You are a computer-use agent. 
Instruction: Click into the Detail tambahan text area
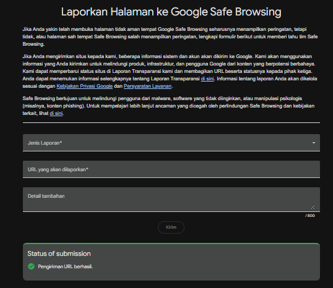coord(171,200)
